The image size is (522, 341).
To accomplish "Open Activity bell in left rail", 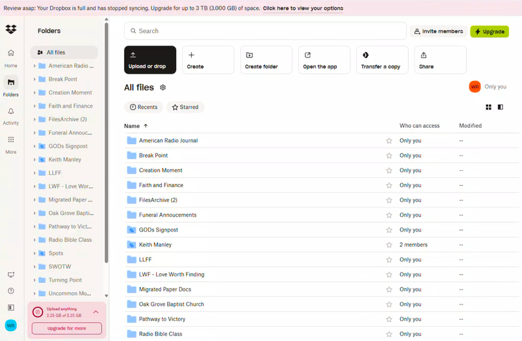I will point(10,112).
